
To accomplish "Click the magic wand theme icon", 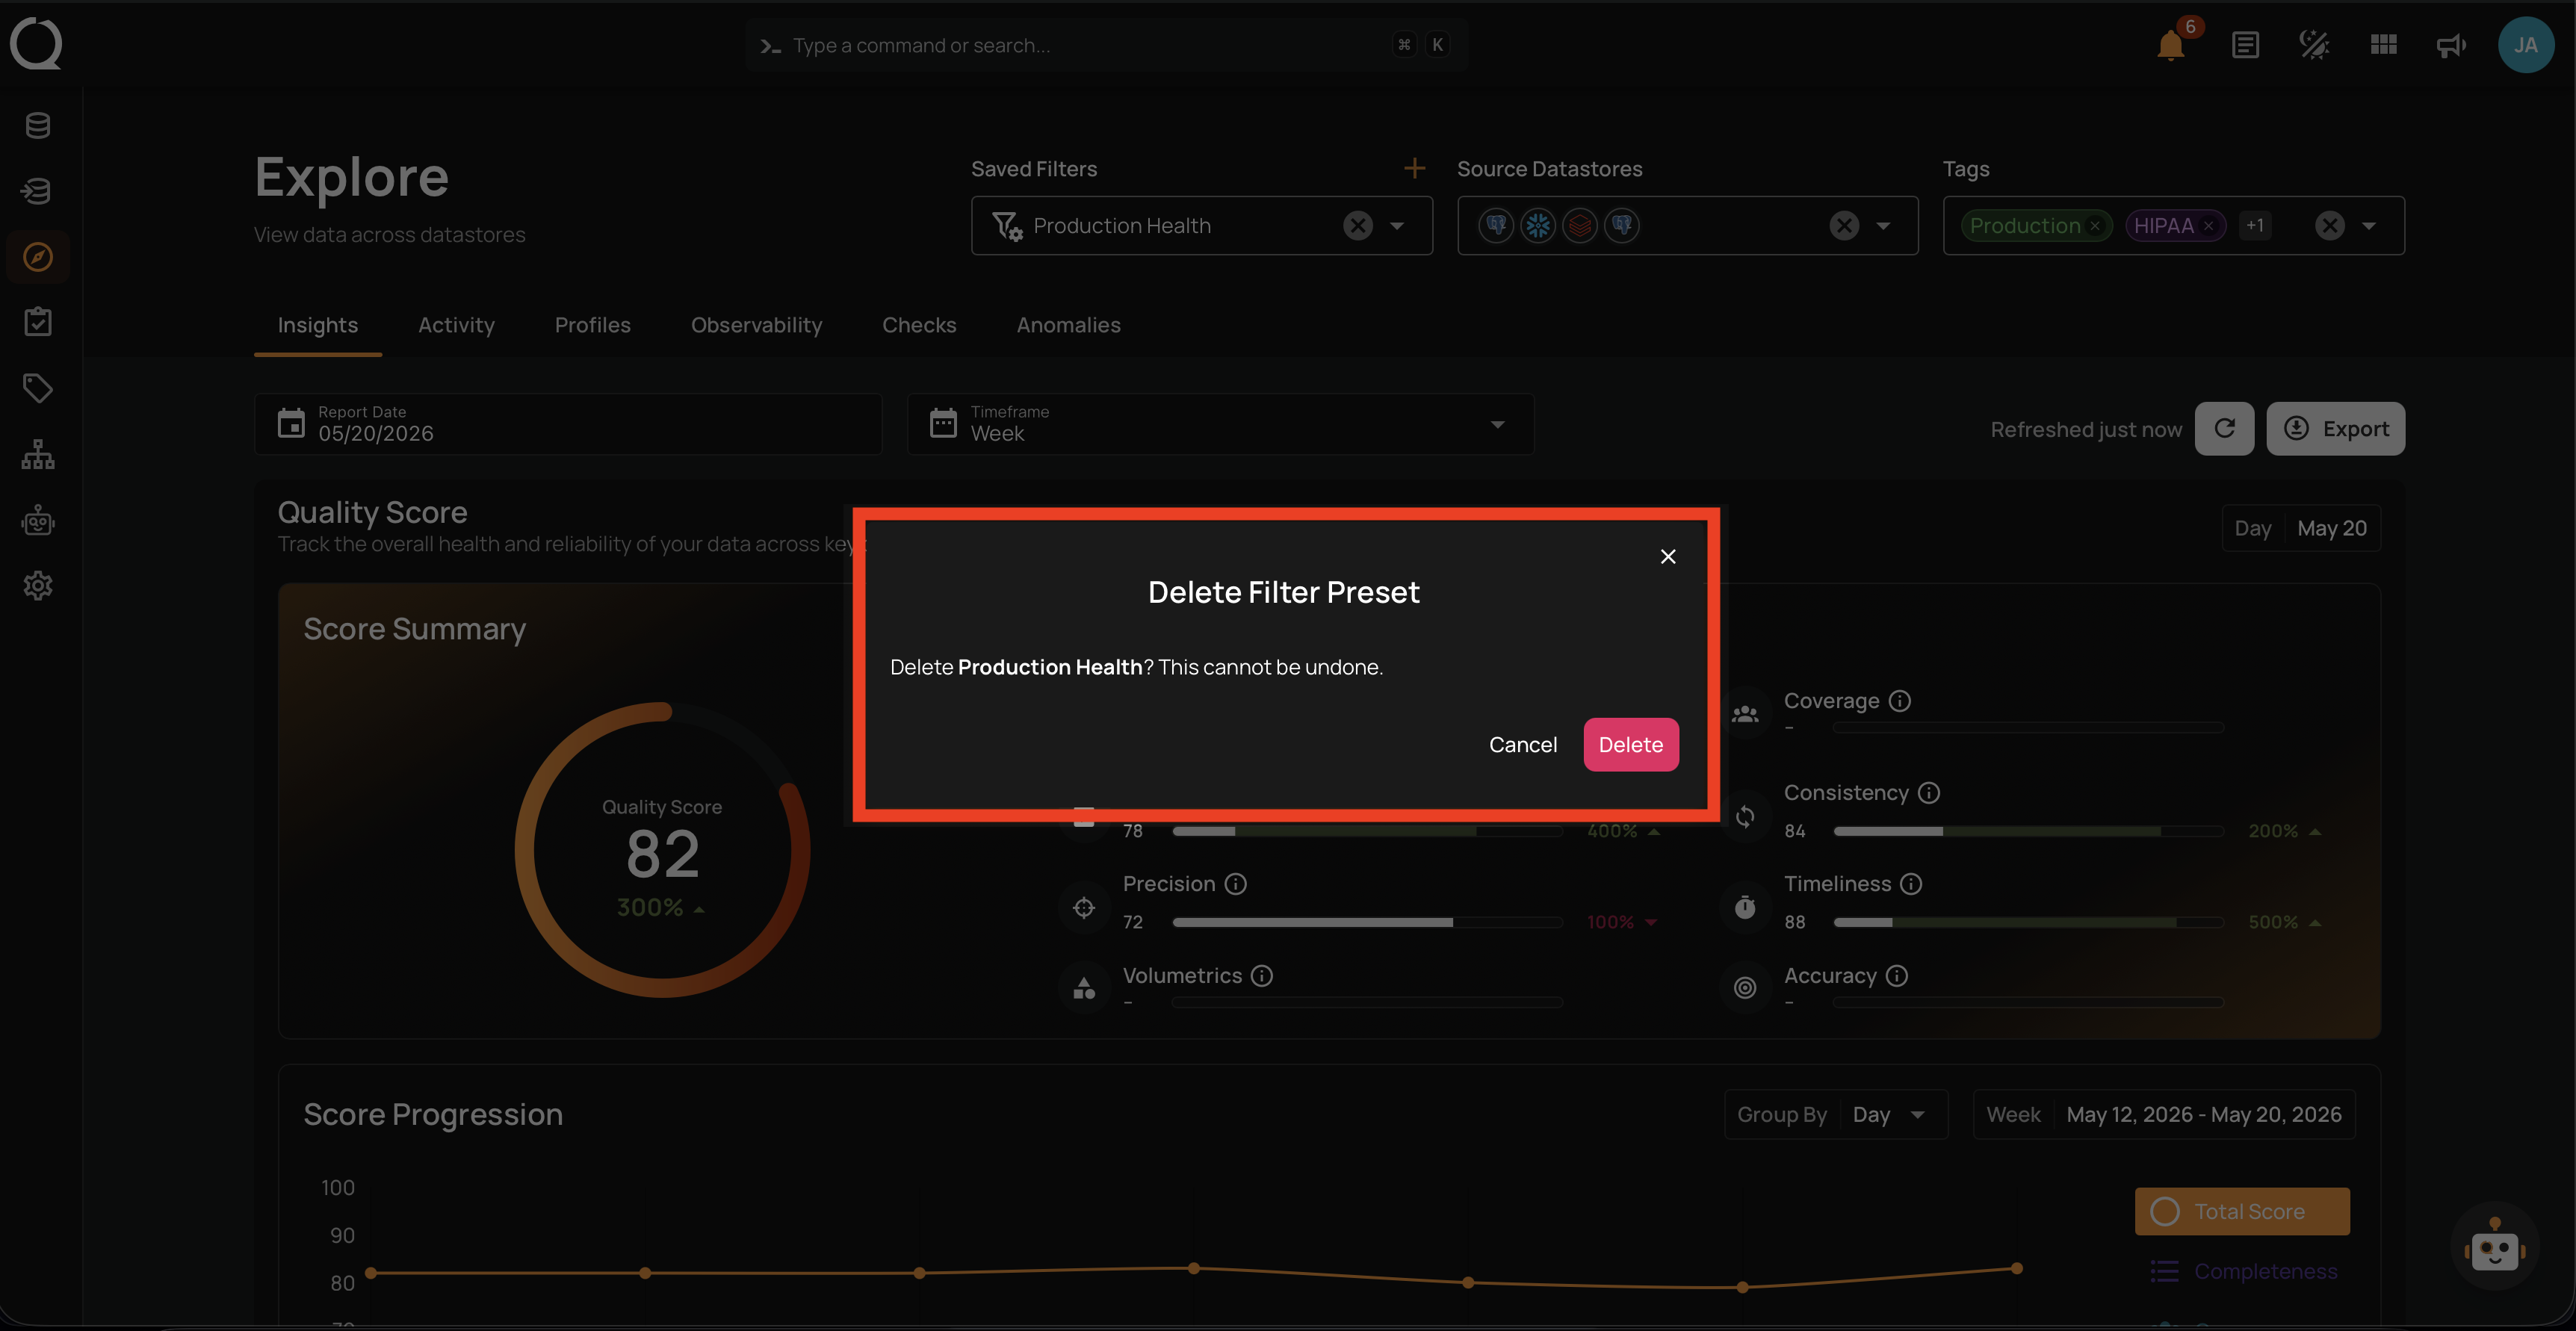I will [x=2314, y=45].
